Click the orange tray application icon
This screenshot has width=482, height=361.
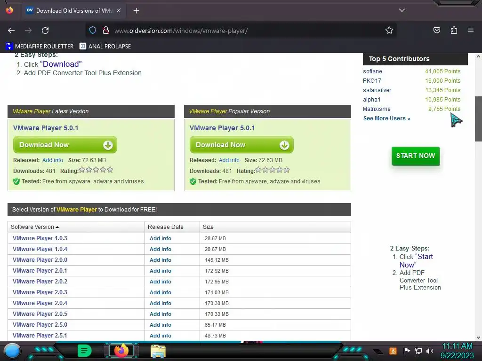(x=393, y=351)
